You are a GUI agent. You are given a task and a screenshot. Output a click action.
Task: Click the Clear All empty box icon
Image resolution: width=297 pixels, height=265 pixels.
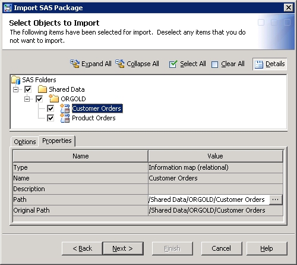pos(215,64)
